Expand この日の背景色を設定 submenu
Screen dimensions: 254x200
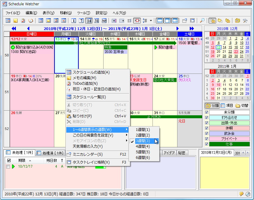[x=97, y=135]
